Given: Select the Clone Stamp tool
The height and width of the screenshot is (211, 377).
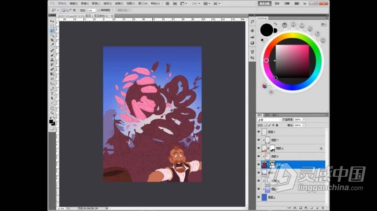Looking at the screenshot, I should pos(52,60).
